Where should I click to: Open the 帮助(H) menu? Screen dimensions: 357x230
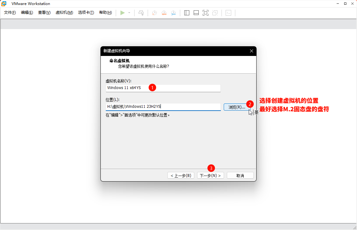click(x=105, y=12)
